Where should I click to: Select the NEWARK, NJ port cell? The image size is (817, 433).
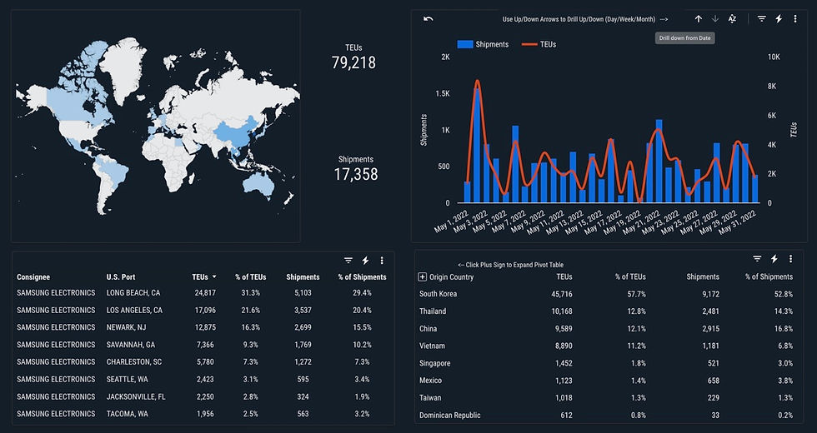(x=126, y=327)
